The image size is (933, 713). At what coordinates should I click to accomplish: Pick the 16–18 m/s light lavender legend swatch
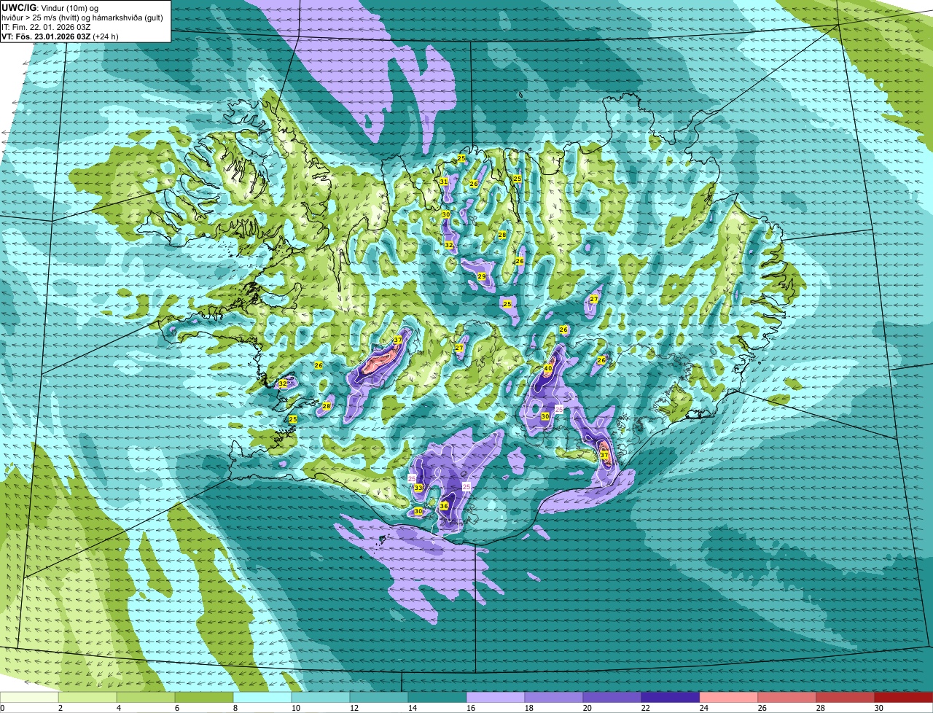[496, 698]
